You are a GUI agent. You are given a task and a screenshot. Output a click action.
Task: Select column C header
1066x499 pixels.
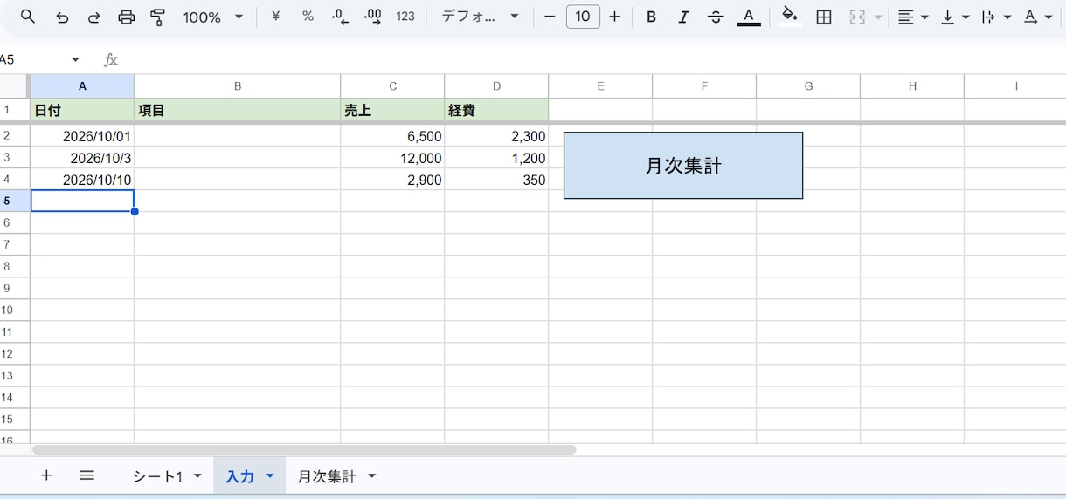392,85
